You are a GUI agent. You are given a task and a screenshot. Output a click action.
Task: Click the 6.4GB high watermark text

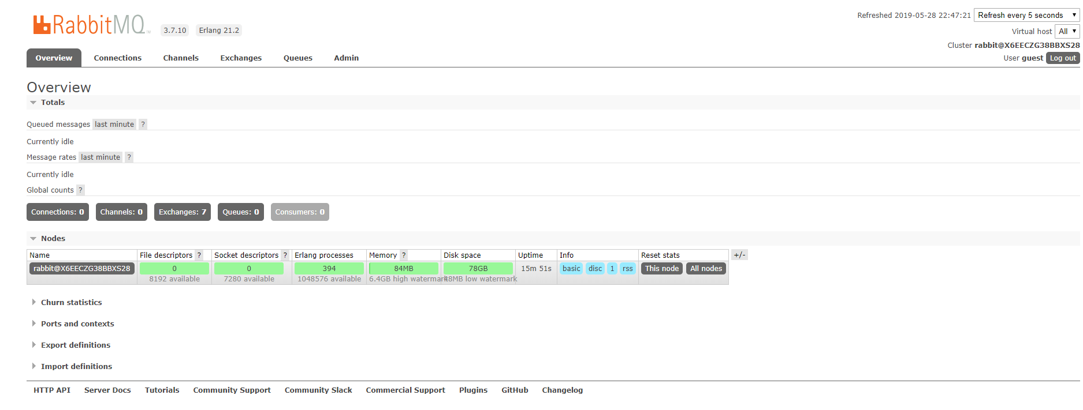tap(408, 279)
